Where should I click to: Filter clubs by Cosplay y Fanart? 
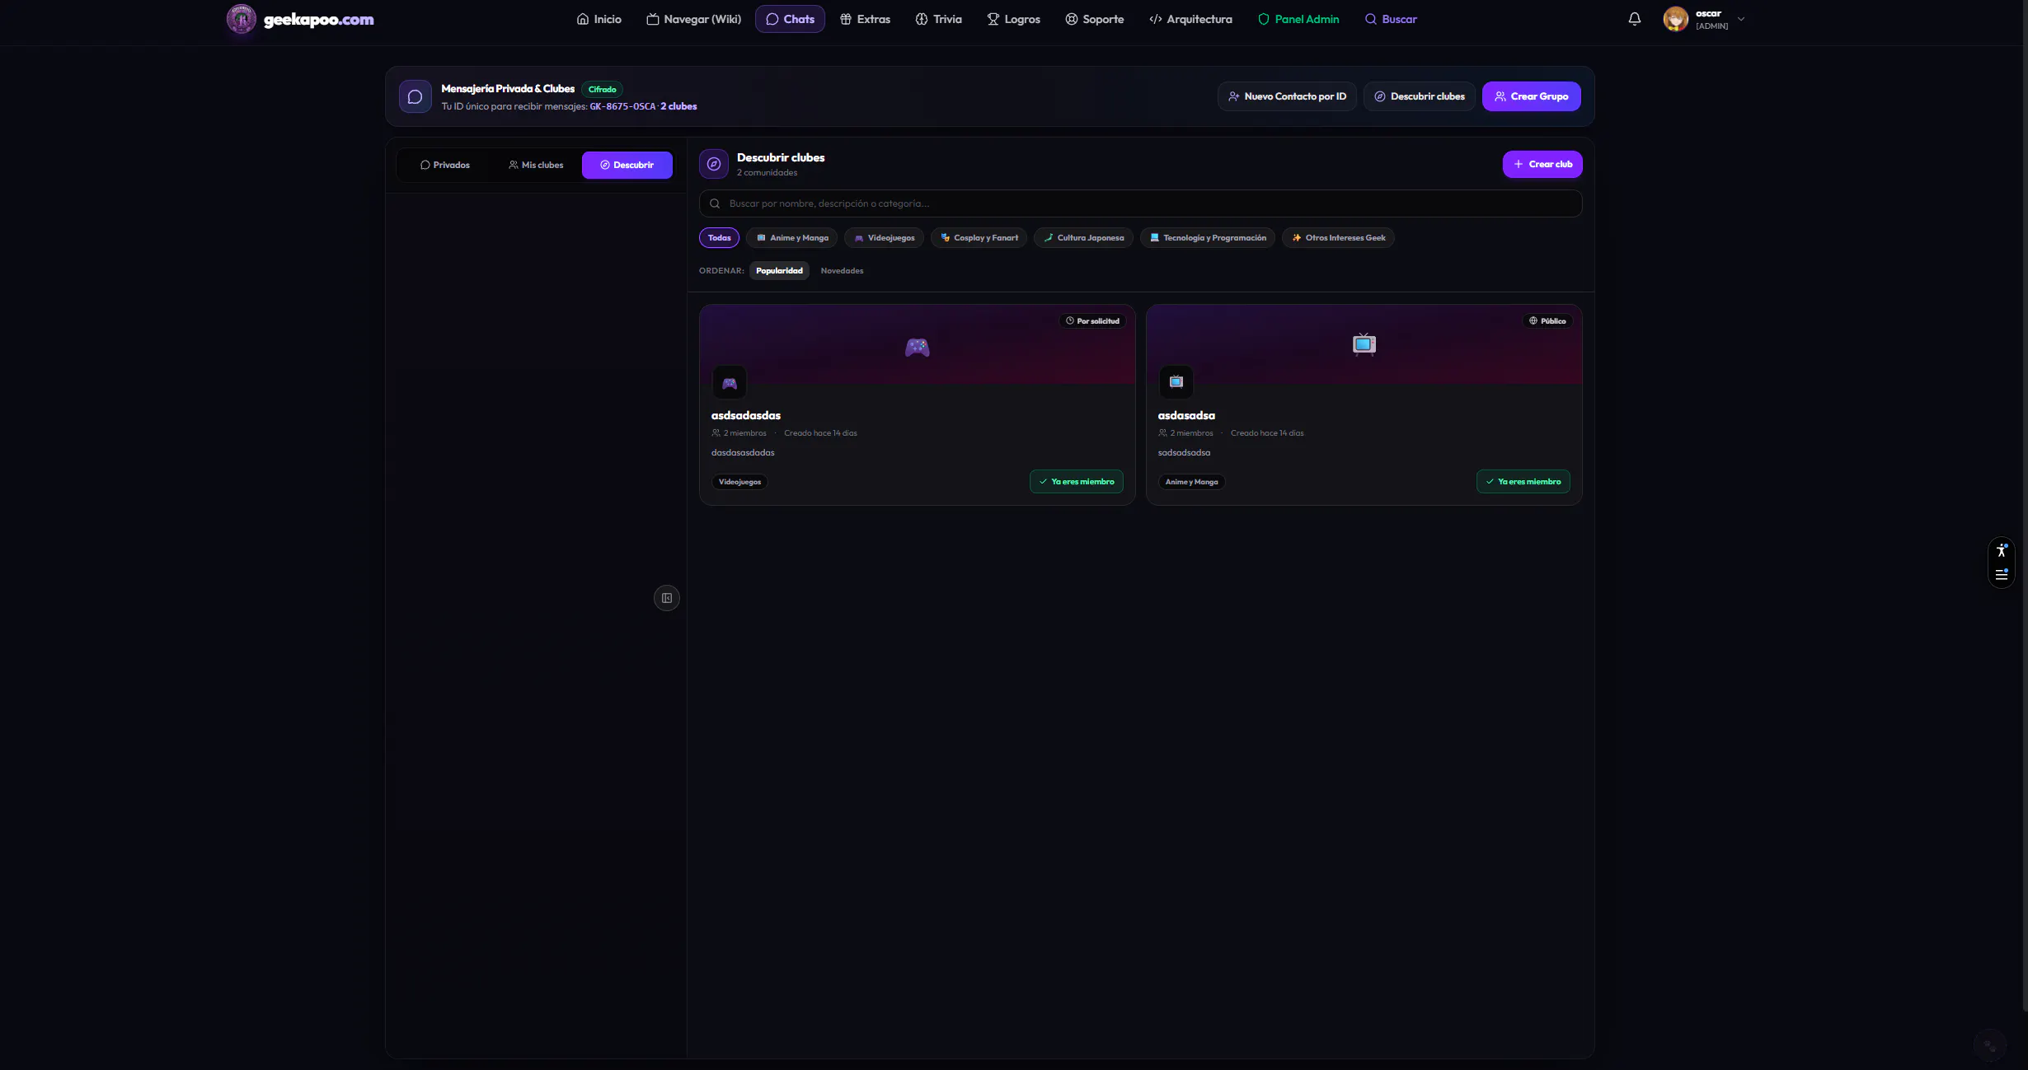979,238
